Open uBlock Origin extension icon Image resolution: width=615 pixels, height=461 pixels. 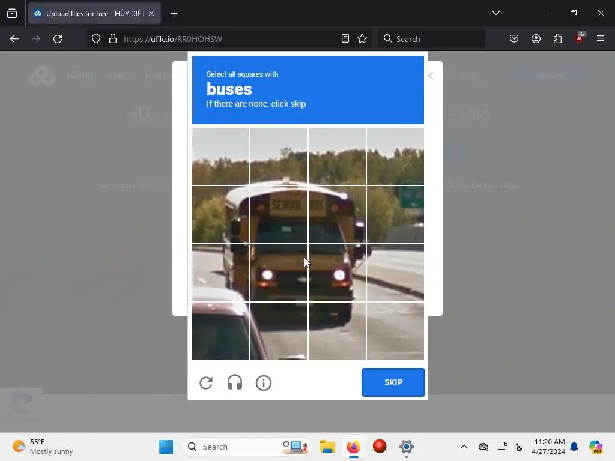point(580,38)
